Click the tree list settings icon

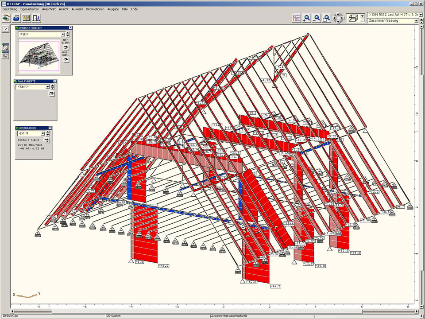tap(297, 18)
